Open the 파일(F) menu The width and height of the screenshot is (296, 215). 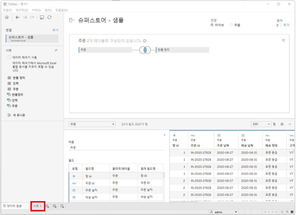[7, 10]
